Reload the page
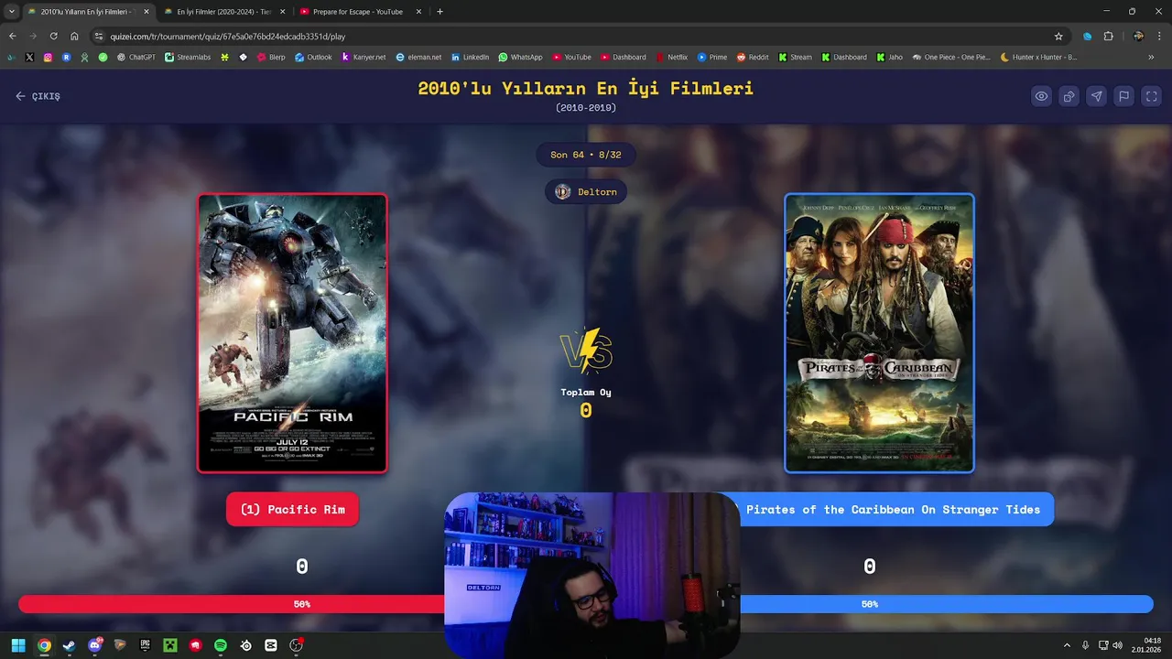1172x659 pixels. click(x=53, y=37)
